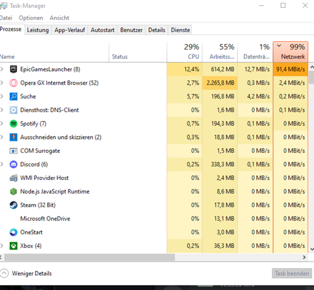Expand the Diensthost: DNS-Client entry
Screen dimensions: 314x290
[2, 110]
